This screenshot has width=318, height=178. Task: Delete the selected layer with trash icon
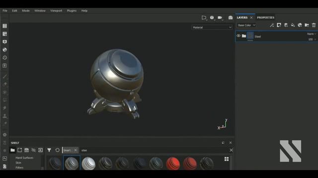[314, 25]
